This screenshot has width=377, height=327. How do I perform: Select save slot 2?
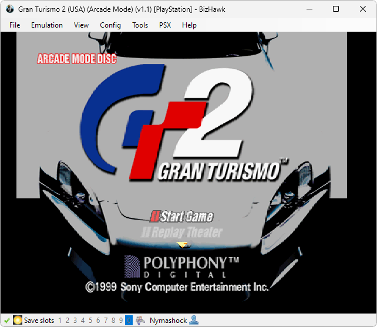pyautogui.click(x=68, y=321)
